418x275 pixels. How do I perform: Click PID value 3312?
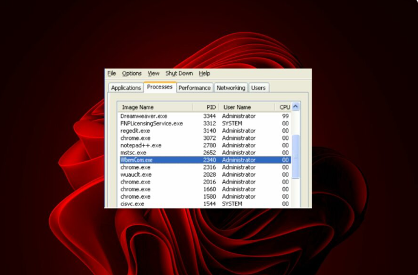click(x=210, y=124)
